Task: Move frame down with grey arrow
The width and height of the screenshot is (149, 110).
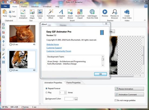Action: point(4,45)
